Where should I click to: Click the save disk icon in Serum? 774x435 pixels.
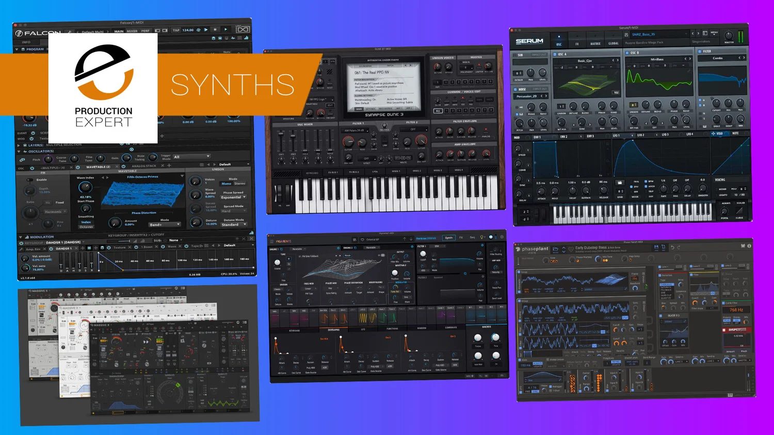(x=626, y=34)
